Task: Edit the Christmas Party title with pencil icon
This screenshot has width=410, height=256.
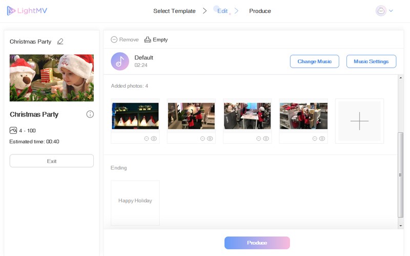Action: (60, 42)
